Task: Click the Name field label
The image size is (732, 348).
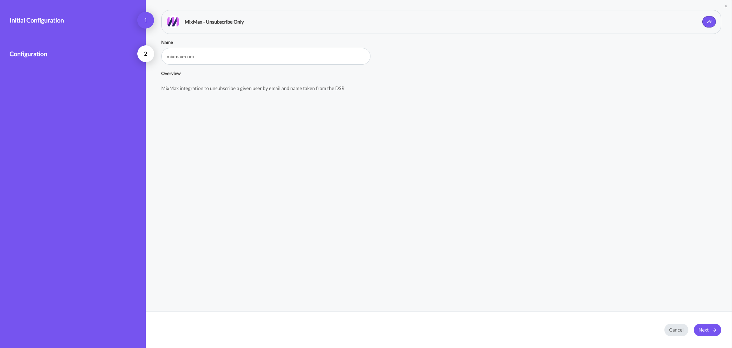Action: (x=167, y=42)
